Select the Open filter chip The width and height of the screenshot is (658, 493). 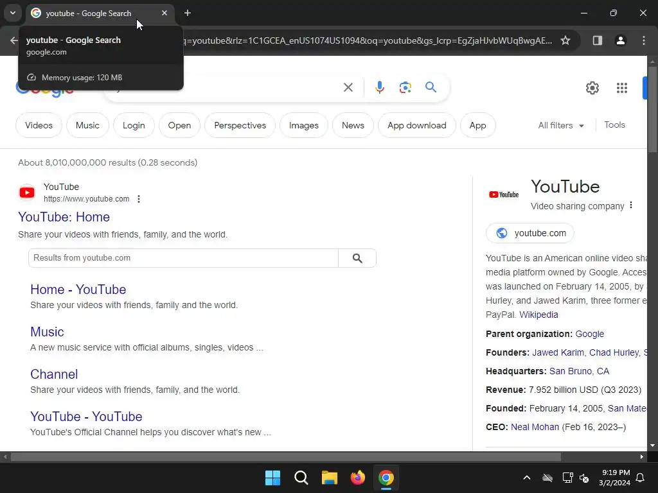pyautogui.click(x=179, y=125)
